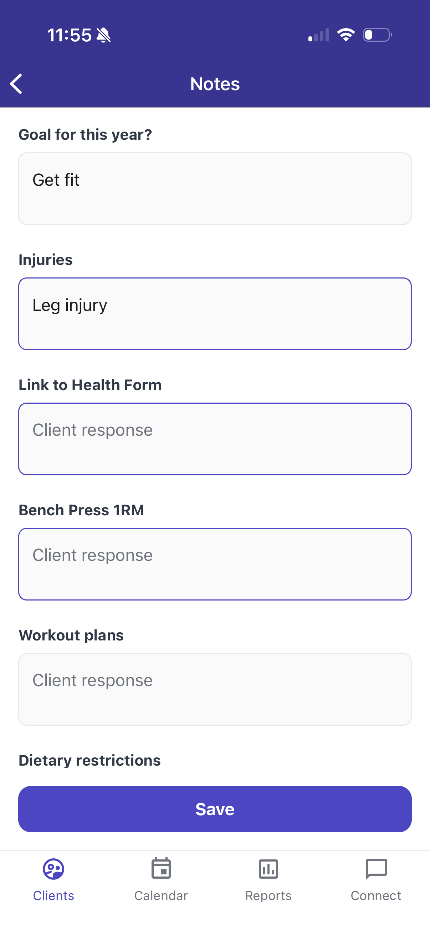
Task: Tap the Clients icon in bottom bar
Action: click(x=54, y=869)
